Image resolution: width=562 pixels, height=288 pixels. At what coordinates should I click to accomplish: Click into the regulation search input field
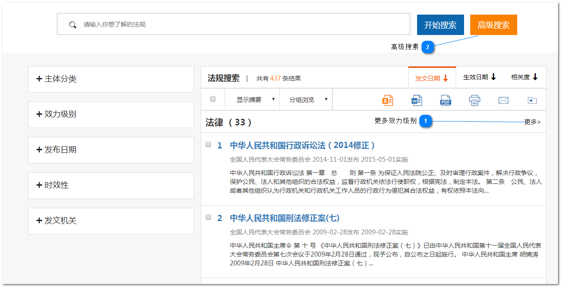tap(244, 24)
